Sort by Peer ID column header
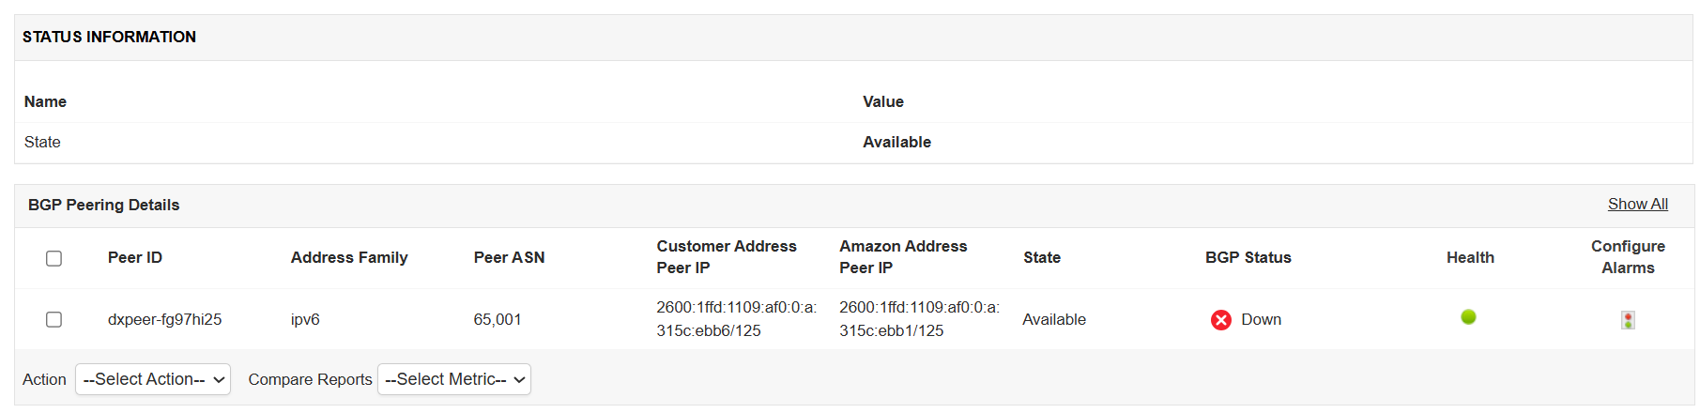The width and height of the screenshot is (1700, 413). click(x=135, y=257)
